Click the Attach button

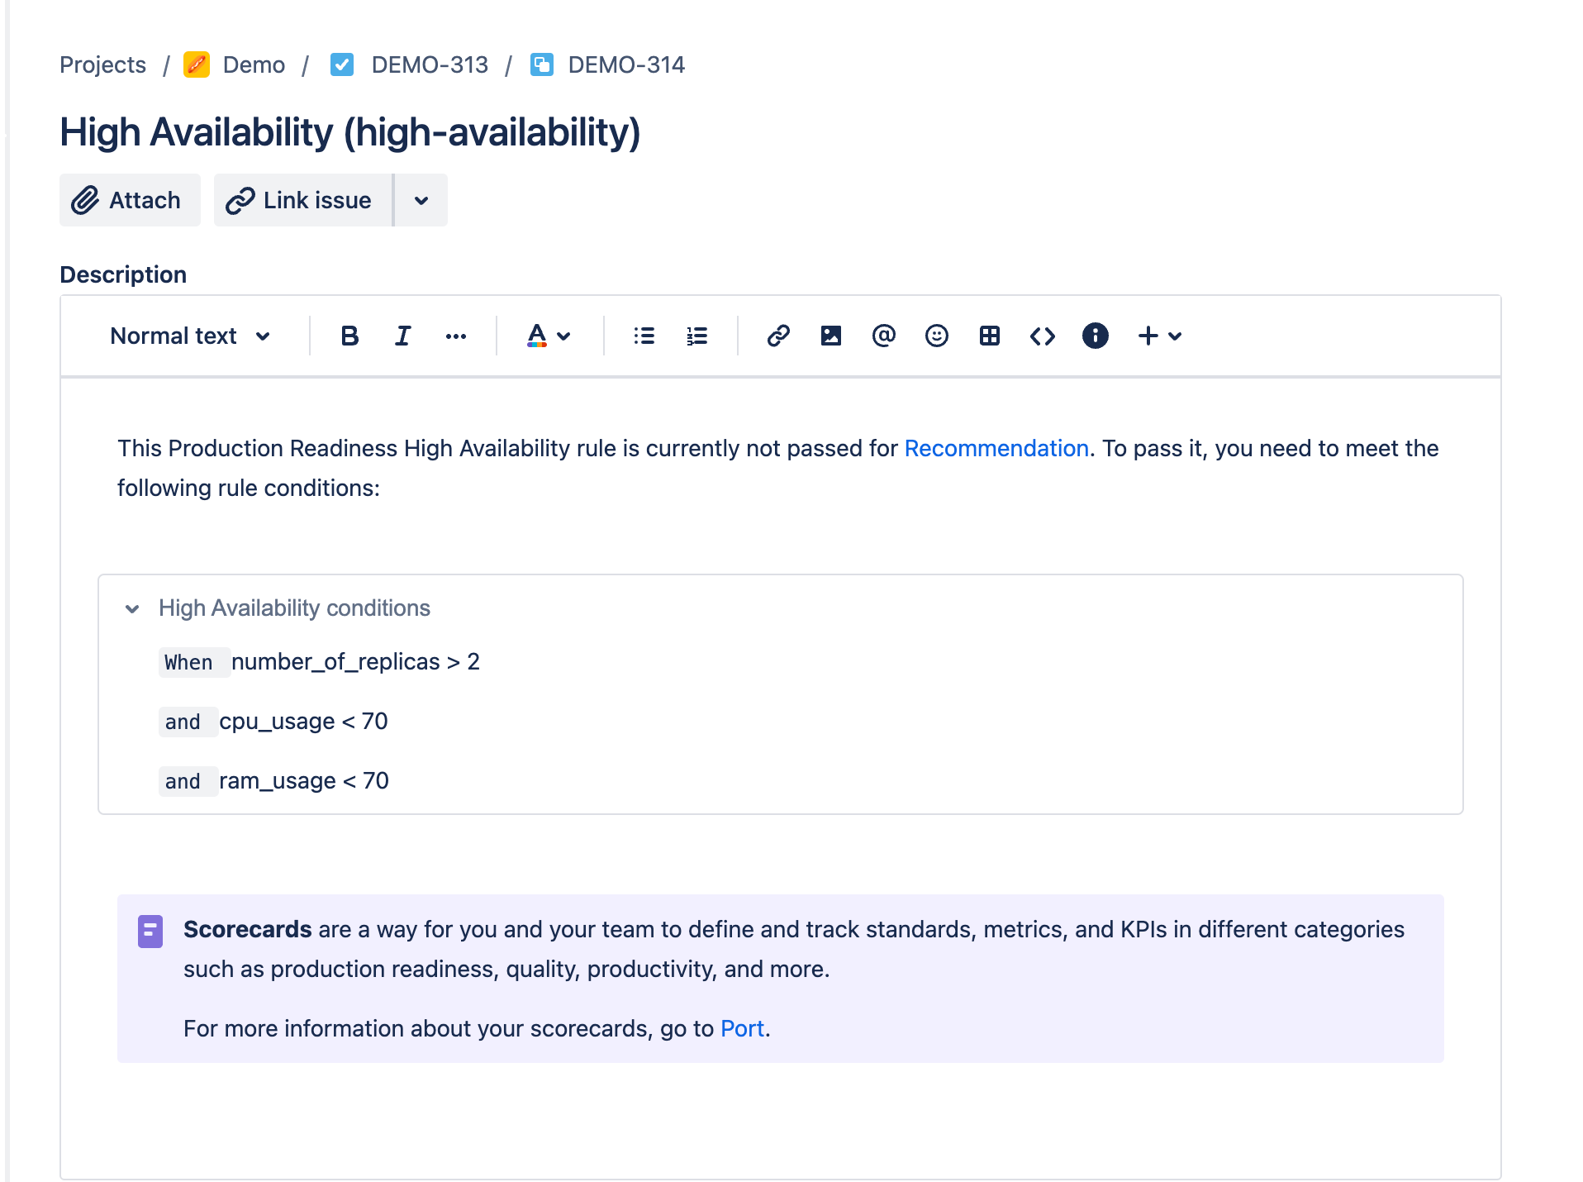[x=130, y=200]
